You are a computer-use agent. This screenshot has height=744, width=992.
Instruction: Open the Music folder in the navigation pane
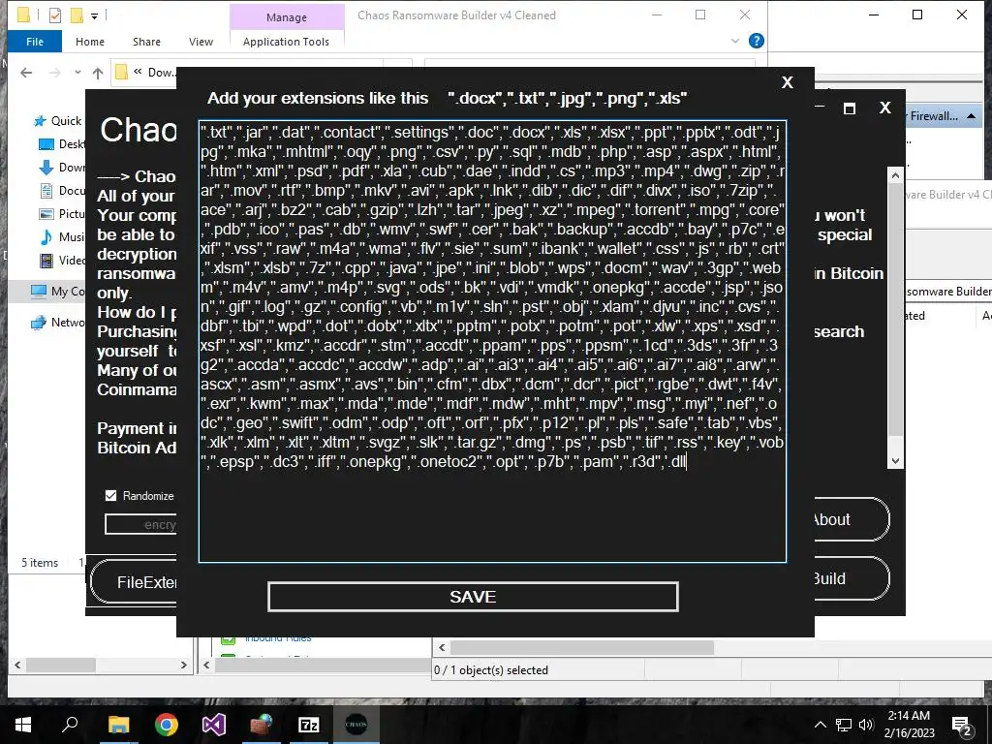click(62, 236)
